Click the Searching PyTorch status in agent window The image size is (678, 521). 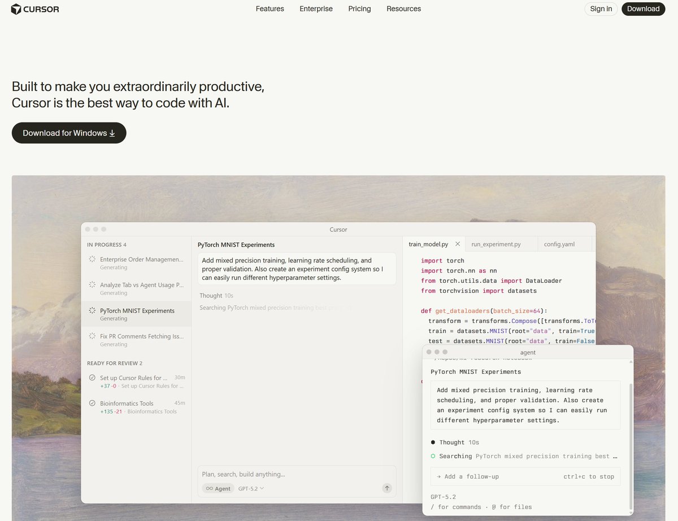coord(524,456)
